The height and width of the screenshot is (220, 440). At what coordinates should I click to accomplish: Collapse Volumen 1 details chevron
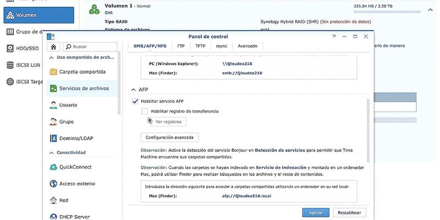coord(430,10)
